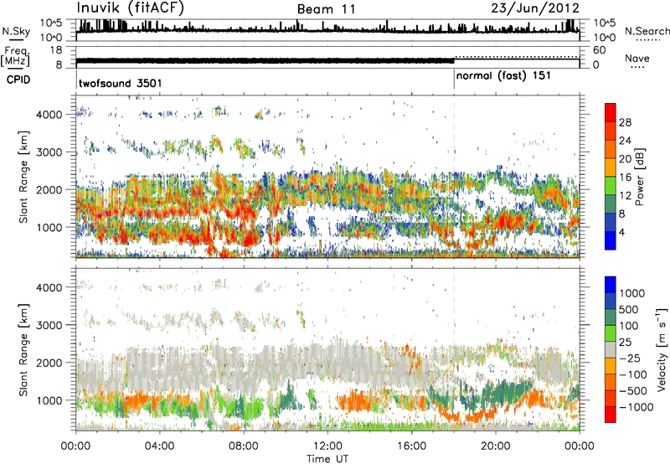Pick the Velocity colorbar segment between -25 and -100

611,365
